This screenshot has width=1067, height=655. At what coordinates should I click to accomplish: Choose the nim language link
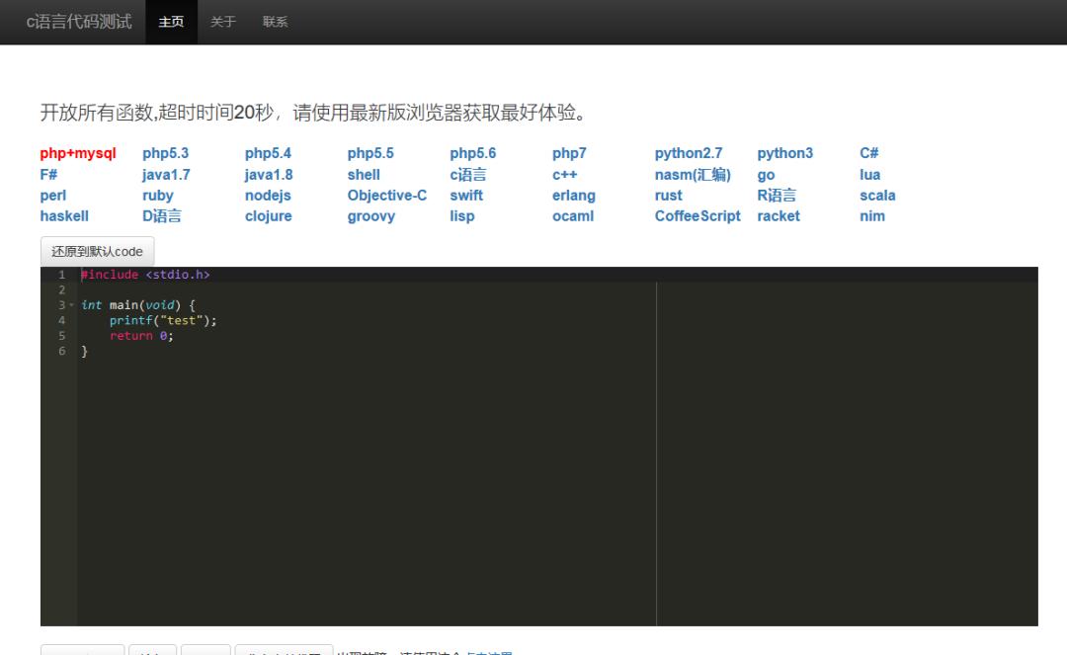click(x=872, y=216)
